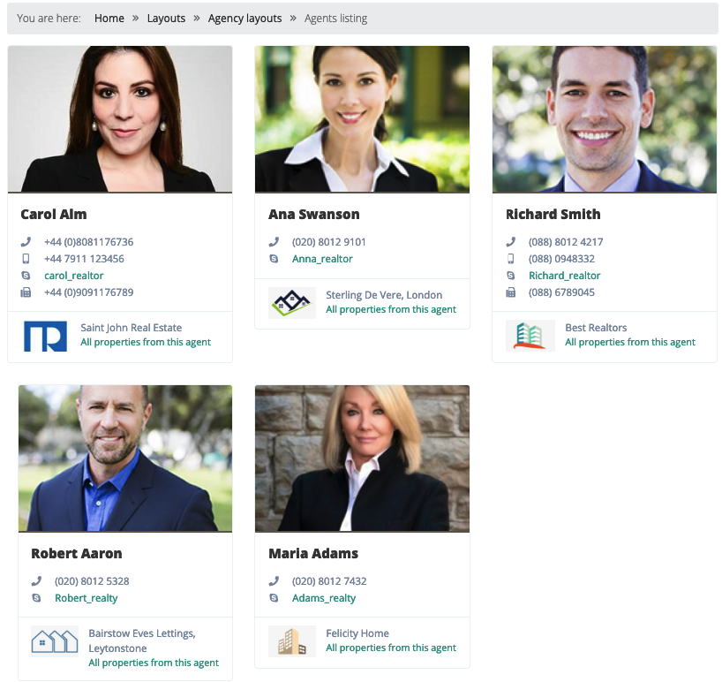Click Carol Alm's profile photo

[x=120, y=119]
